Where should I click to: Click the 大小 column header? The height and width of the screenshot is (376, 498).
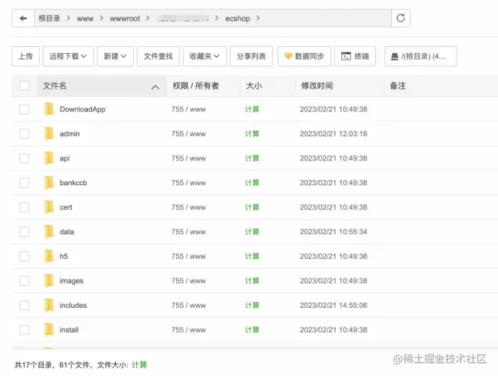tap(254, 85)
